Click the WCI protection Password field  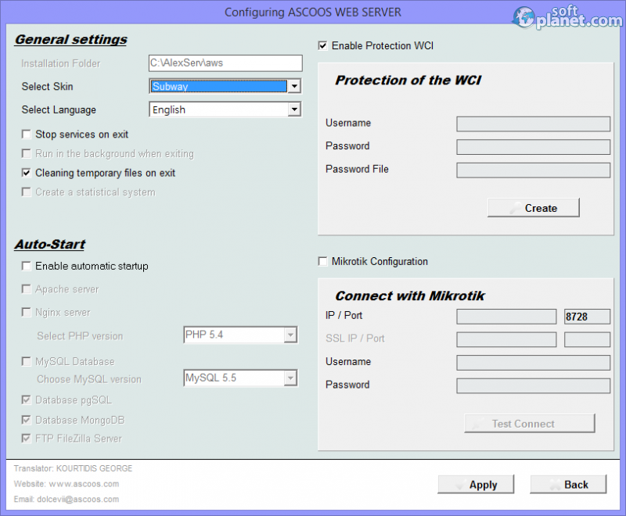[534, 147]
